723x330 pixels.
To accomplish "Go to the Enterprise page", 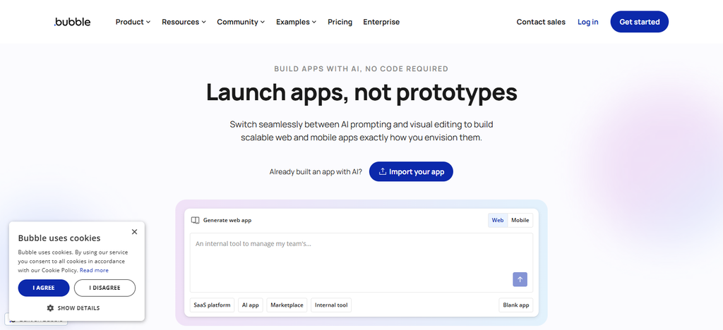I will (381, 22).
